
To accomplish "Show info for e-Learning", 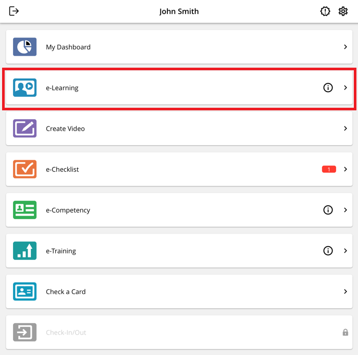I will (x=328, y=88).
